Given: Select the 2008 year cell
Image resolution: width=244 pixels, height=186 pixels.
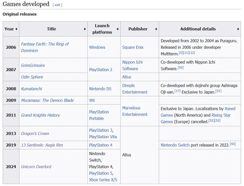Looking at the screenshot, I should pos(11,89).
